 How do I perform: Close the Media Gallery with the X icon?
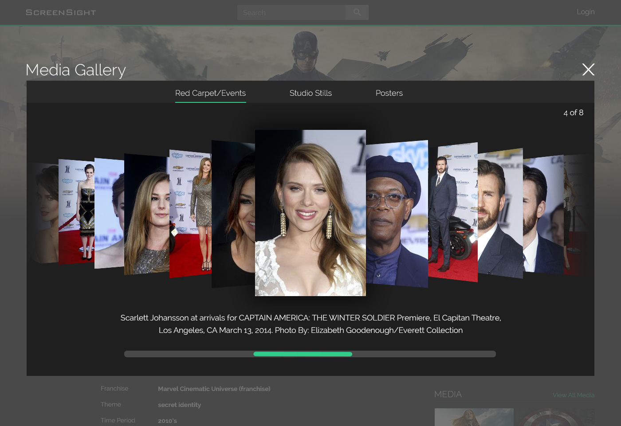pyautogui.click(x=588, y=69)
